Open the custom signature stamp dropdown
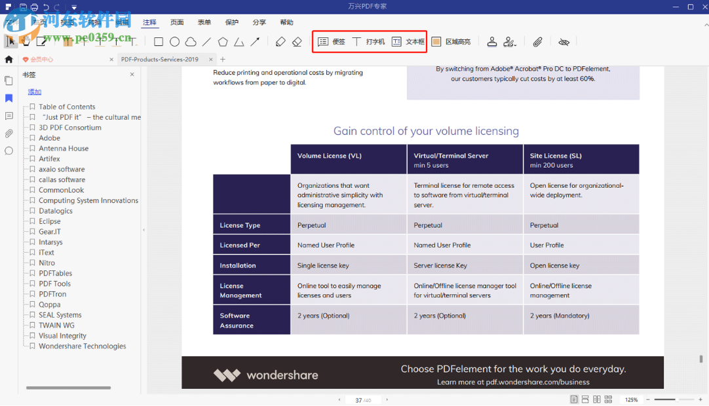Viewport: 709px width, 406px height. coord(510,42)
